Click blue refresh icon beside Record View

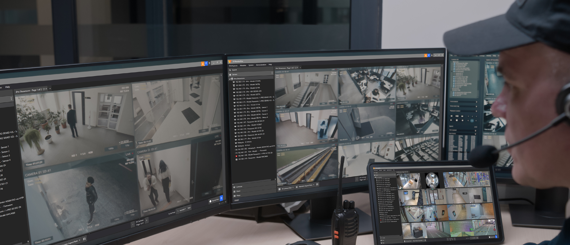pyautogui.click(x=221, y=198)
